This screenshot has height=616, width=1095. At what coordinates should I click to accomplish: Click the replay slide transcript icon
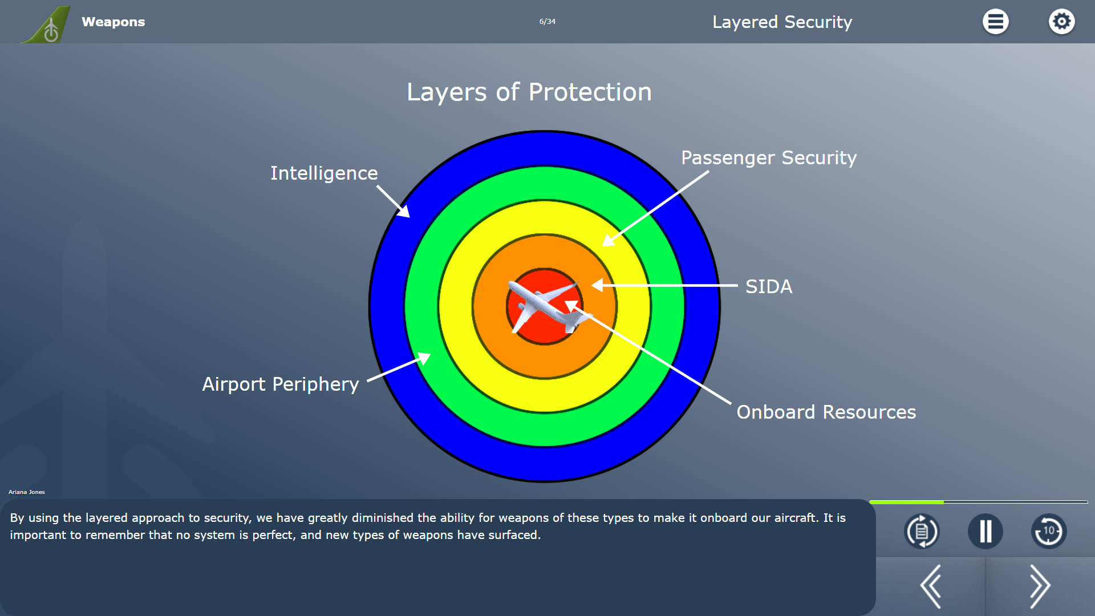[922, 531]
